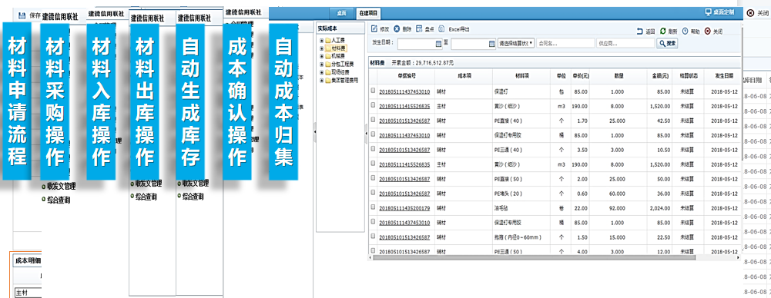Expand the 机械费 tree node
The height and width of the screenshot is (298, 771).
(x=322, y=56)
